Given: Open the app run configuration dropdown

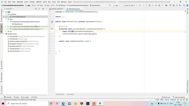Looking at the screenshot, I should click(117, 5).
